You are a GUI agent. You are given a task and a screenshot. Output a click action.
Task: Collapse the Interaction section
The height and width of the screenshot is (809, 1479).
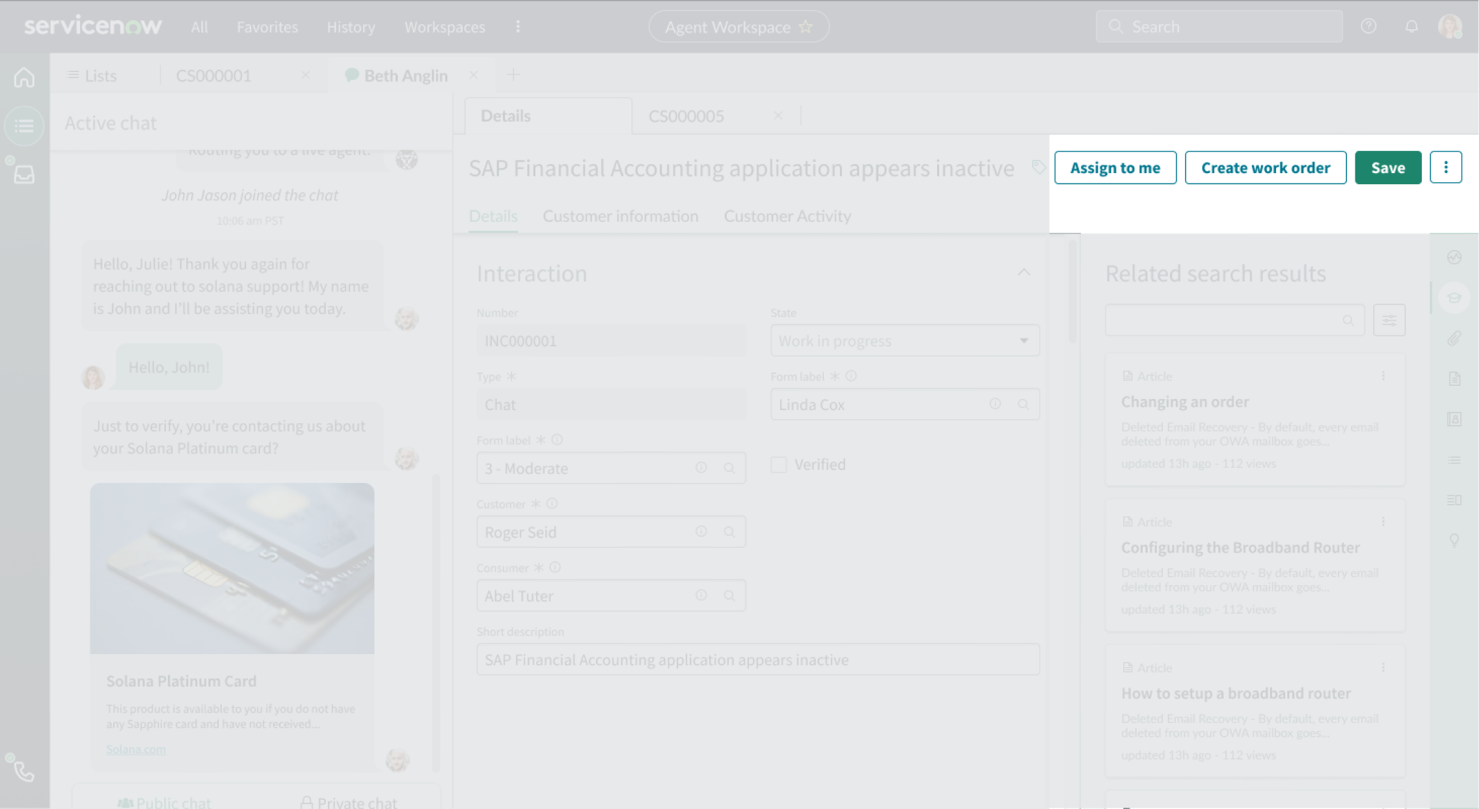[x=1023, y=272]
